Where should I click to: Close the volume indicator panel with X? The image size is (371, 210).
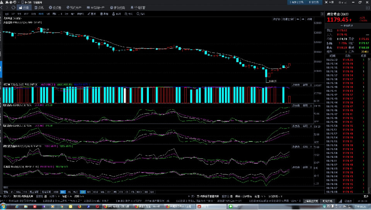click(x=311, y=85)
